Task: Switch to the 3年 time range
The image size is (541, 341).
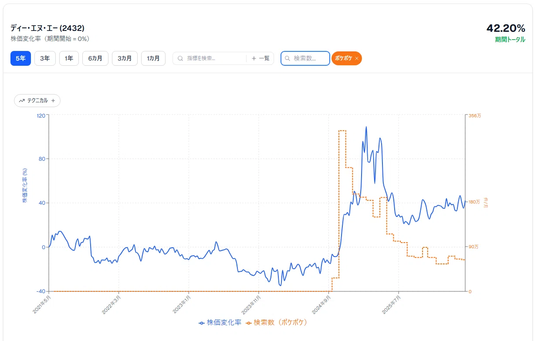Action: pyautogui.click(x=45, y=58)
